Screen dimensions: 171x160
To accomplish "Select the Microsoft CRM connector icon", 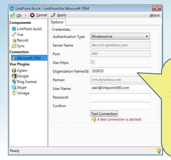I will pos(14,58).
